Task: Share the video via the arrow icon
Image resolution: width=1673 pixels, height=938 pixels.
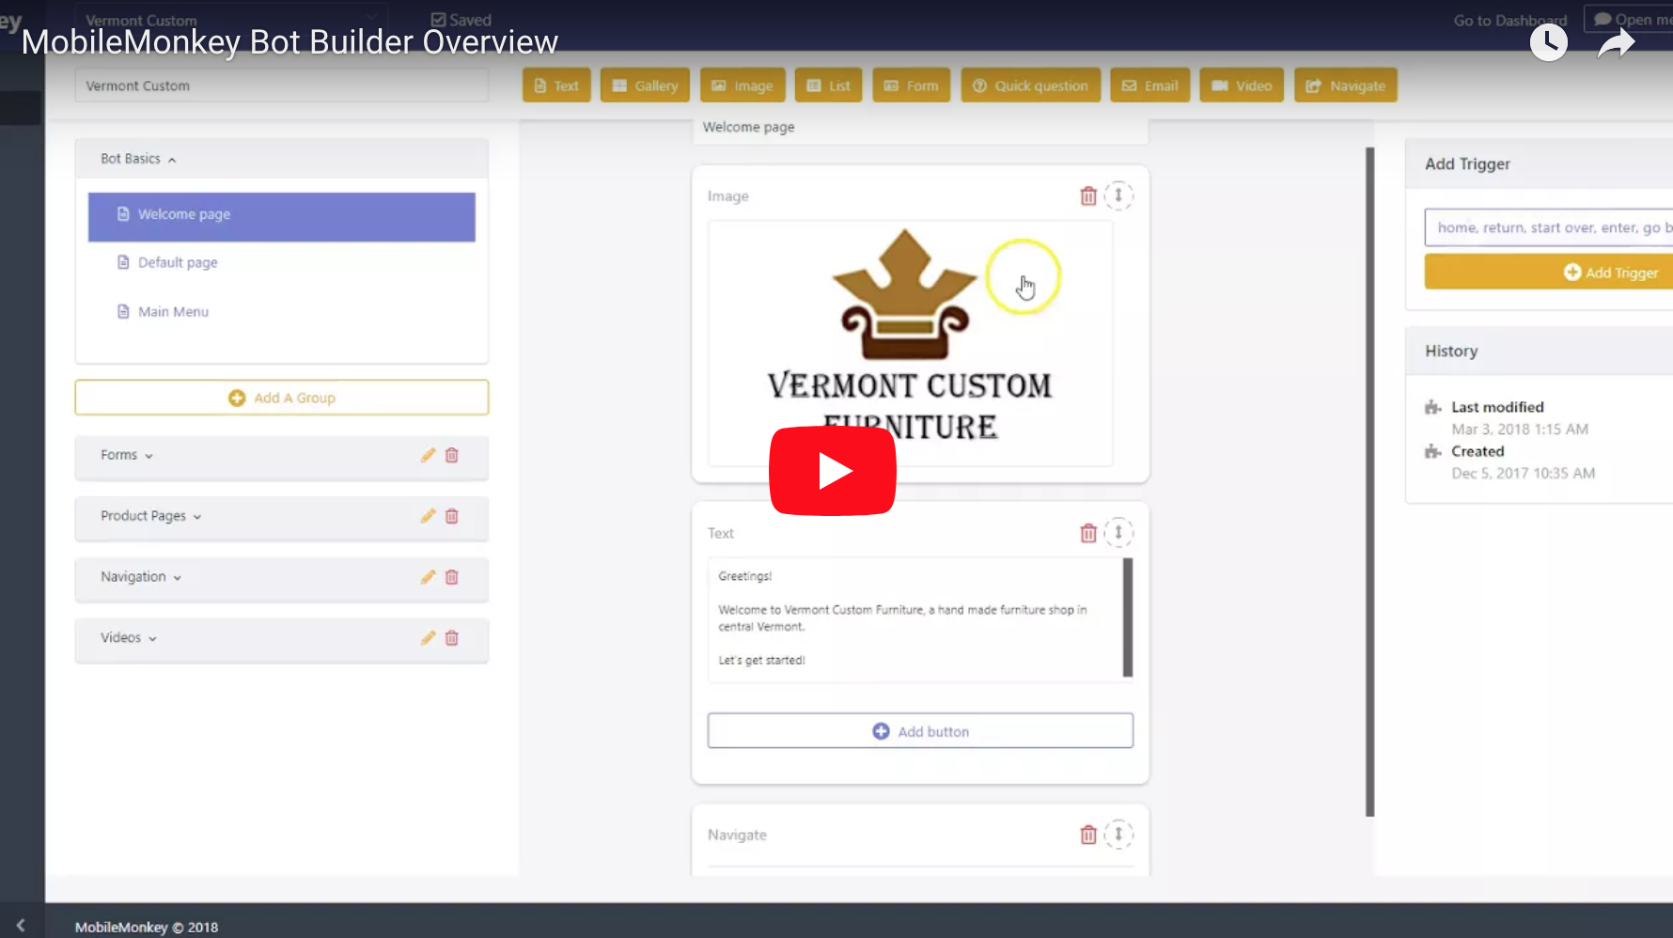Action: (1616, 42)
